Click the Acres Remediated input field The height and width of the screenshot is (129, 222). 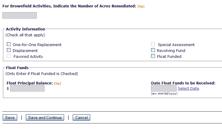pyautogui.click(x=20, y=15)
